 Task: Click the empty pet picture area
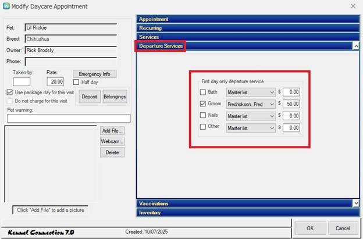(x=51, y=164)
